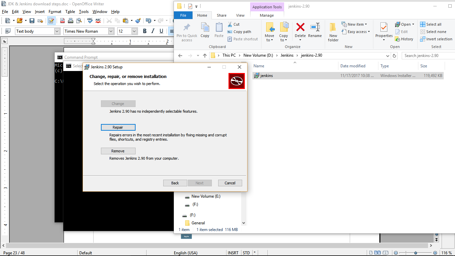Run the AutoSpellcheck icon
Viewport: 455px width, 256px height.
(98, 20)
